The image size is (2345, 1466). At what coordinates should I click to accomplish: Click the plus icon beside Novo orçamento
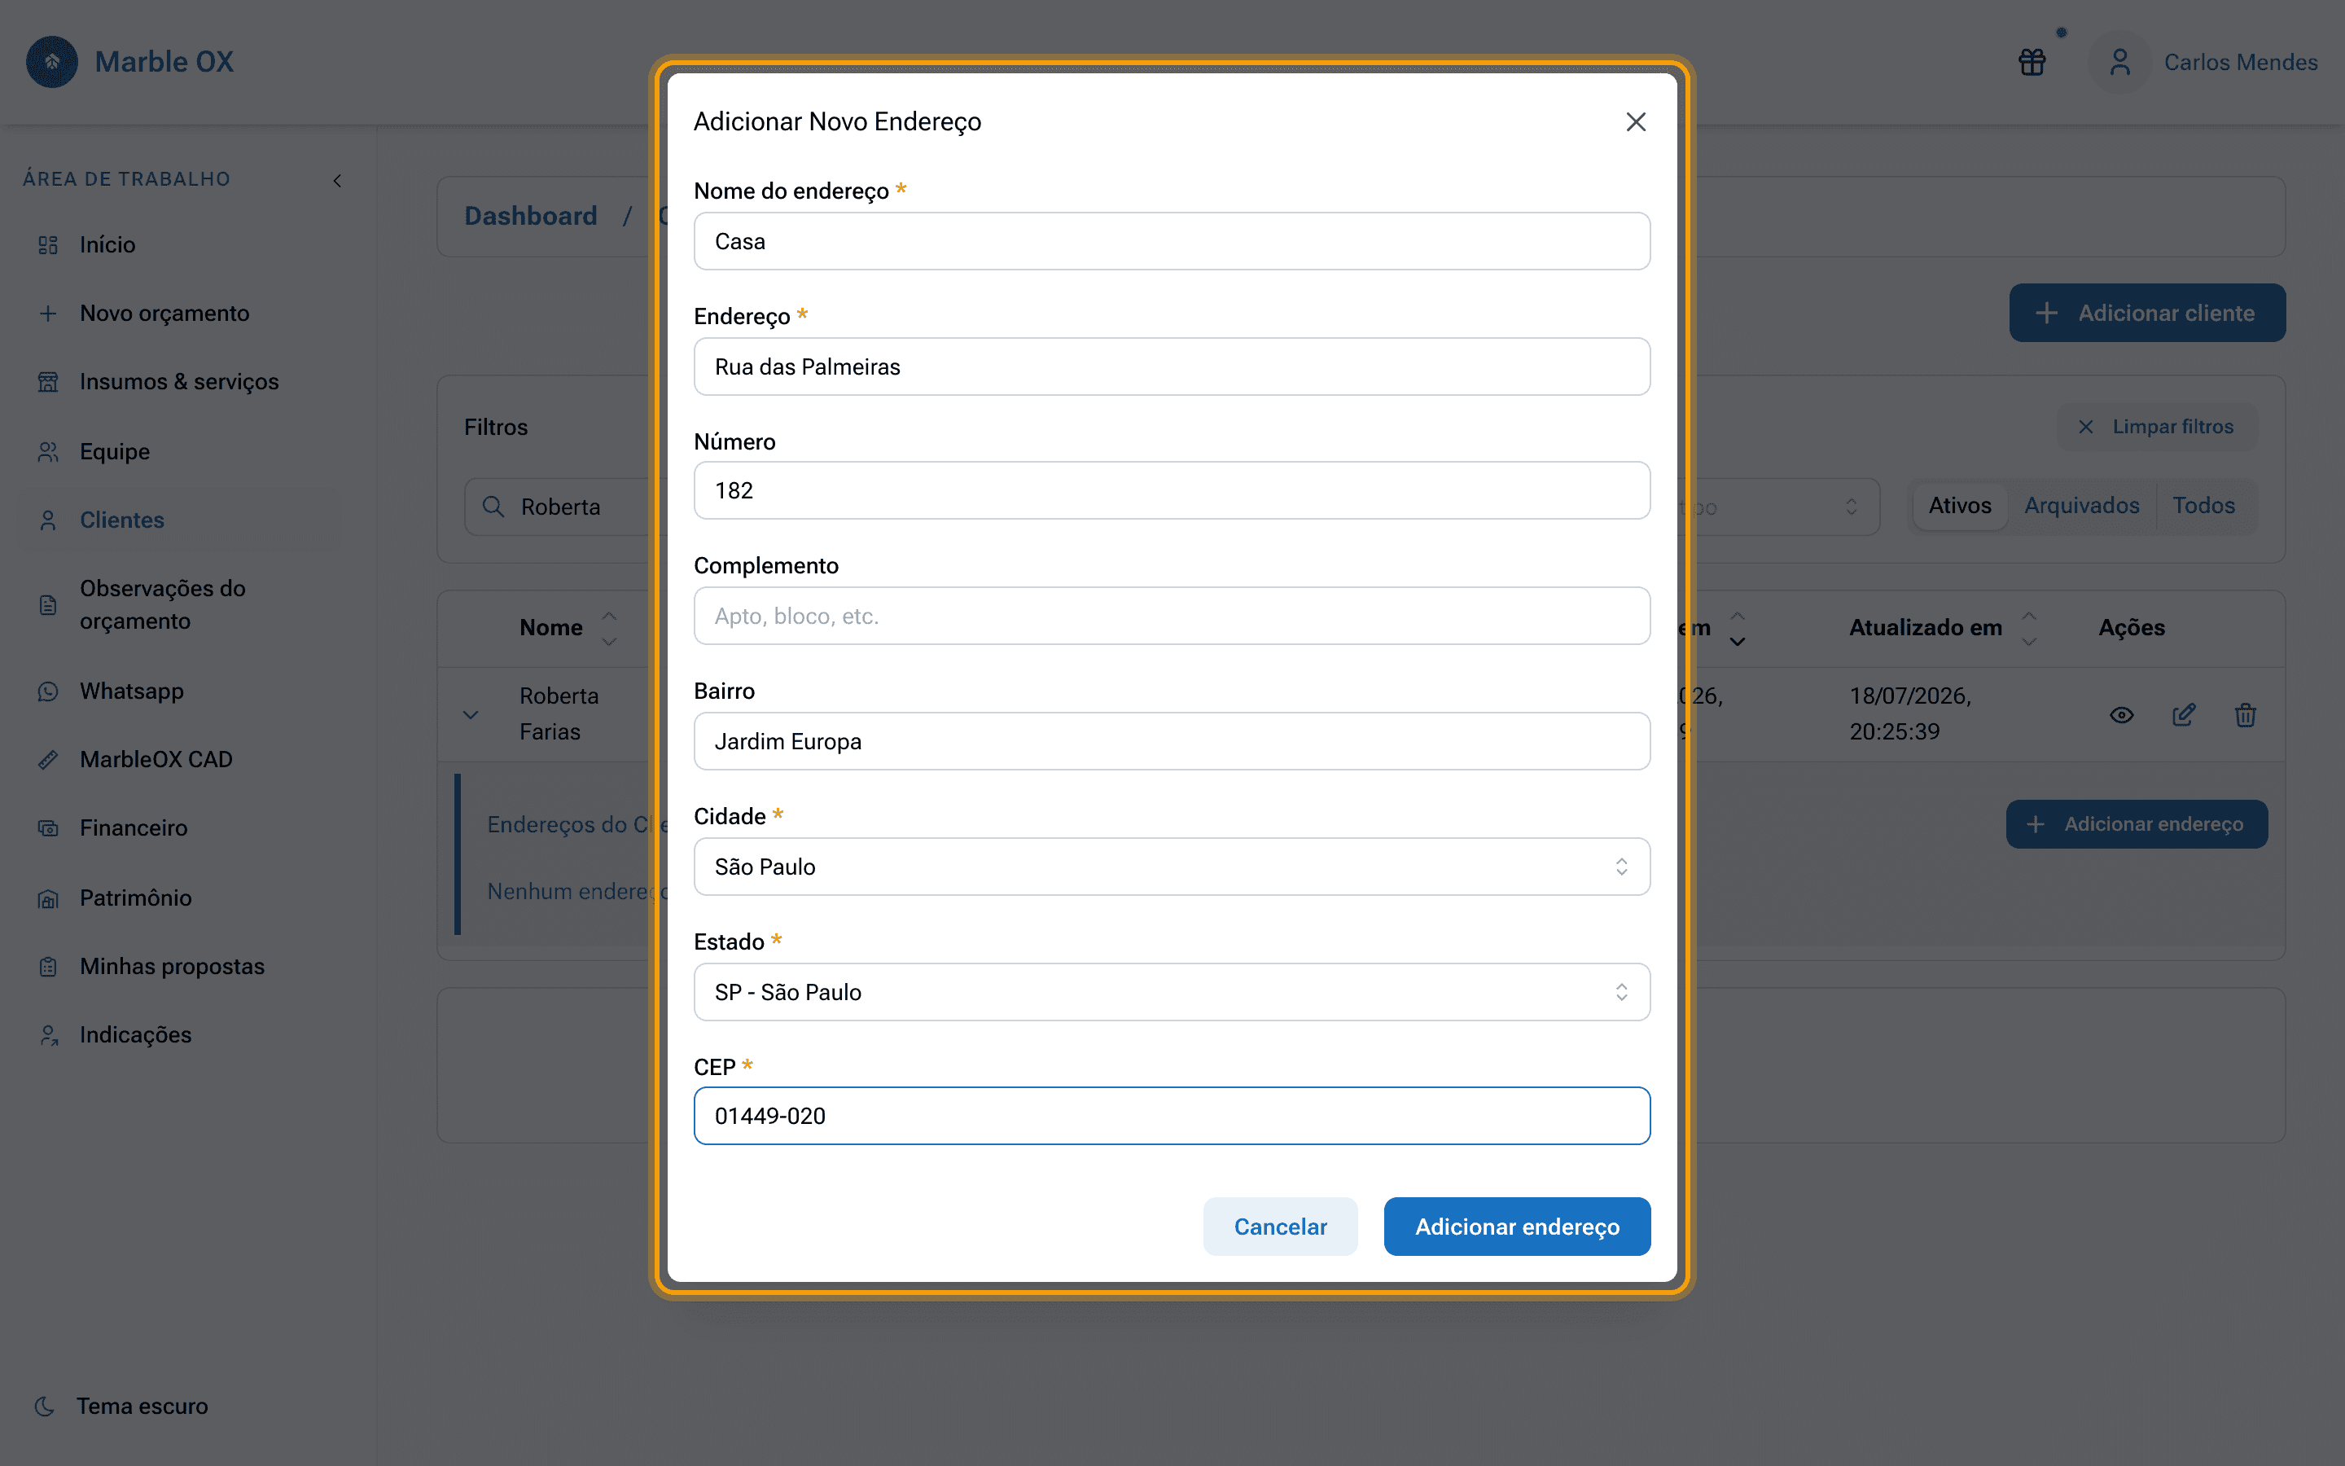point(47,314)
